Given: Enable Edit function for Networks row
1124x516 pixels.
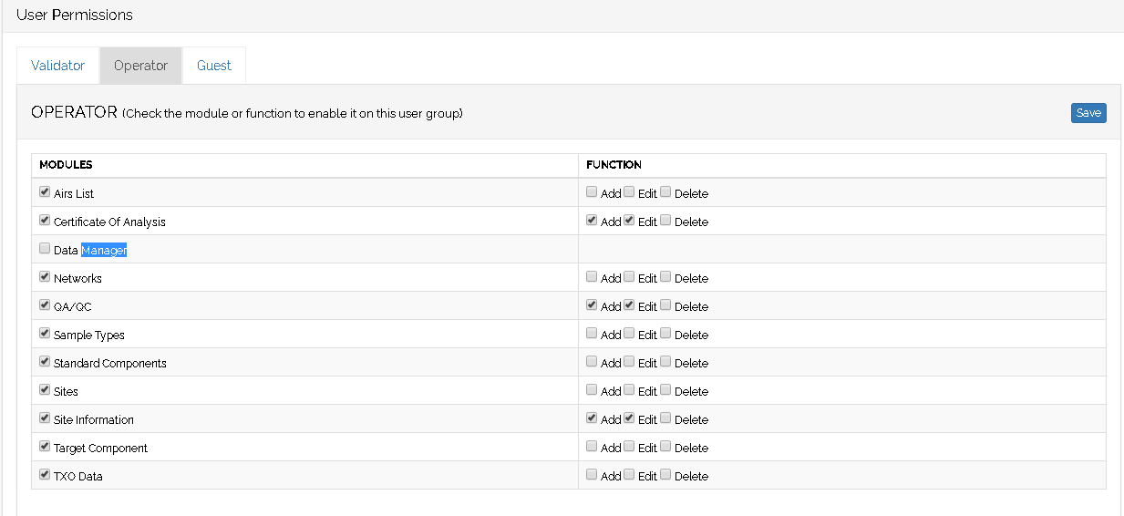Looking at the screenshot, I should point(629,277).
